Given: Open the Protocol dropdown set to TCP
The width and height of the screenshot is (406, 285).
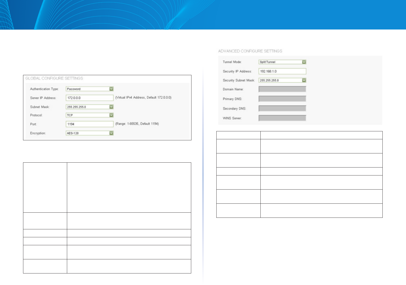Looking at the screenshot, I should point(89,115).
